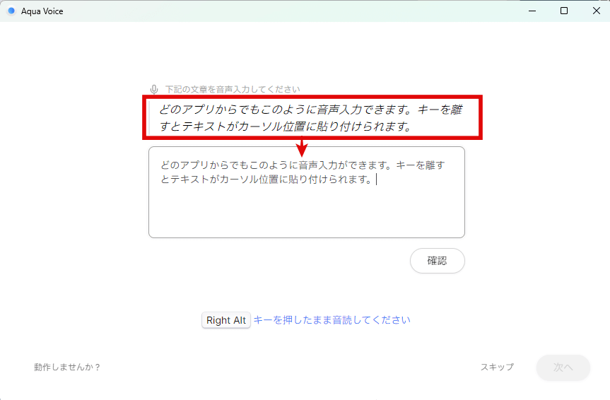This screenshot has width=610, height=400.
Task: Click the Right Alt key badge
Action: 225,320
